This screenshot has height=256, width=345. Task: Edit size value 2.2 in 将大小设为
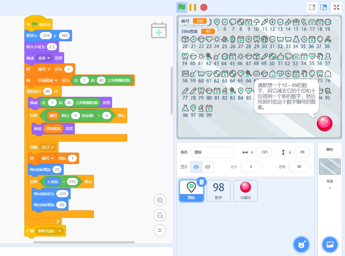point(52,47)
